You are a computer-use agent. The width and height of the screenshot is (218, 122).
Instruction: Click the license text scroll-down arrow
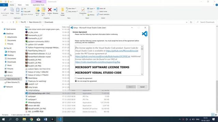coord(142,74)
